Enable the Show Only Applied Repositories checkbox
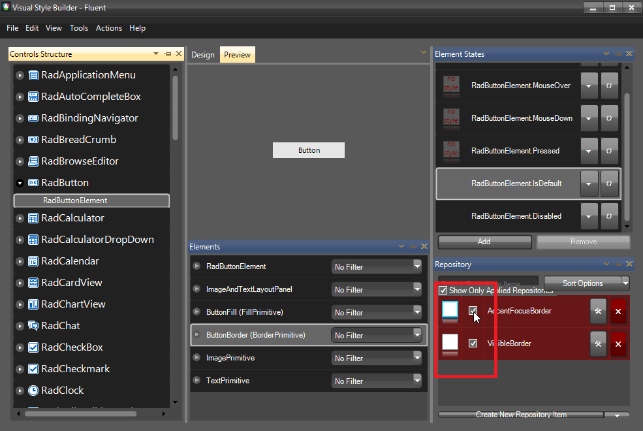This screenshot has width=643, height=431. (443, 291)
